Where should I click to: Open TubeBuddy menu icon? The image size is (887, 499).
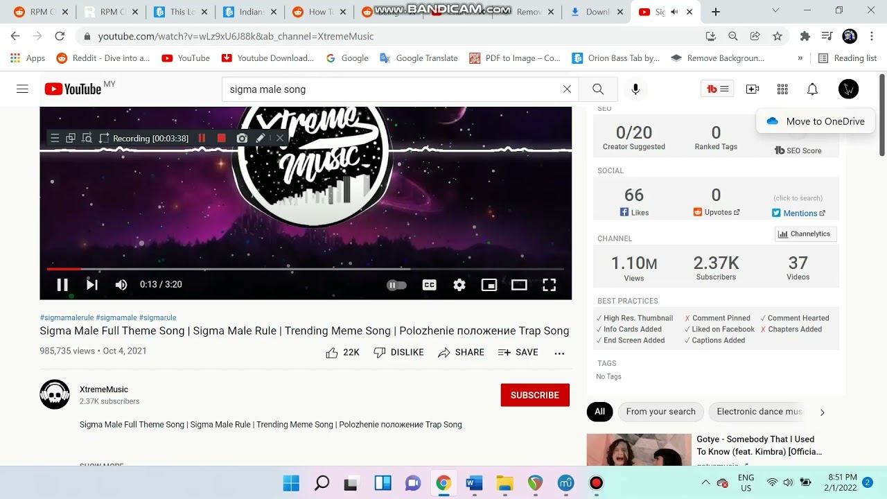717,89
